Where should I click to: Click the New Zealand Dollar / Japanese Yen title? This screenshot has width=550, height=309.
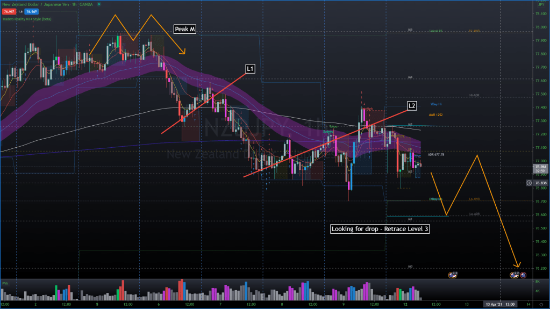pyautogui.click(x=37, y=4)
